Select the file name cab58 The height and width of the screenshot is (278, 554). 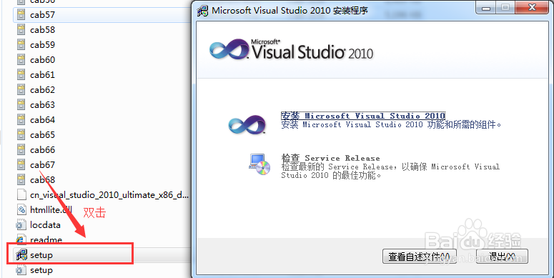43,30
